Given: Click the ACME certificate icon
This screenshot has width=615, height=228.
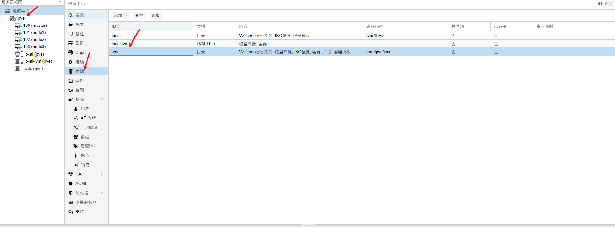Looking at the screenshot, I should pyautogui.click(x=71, y=184).
